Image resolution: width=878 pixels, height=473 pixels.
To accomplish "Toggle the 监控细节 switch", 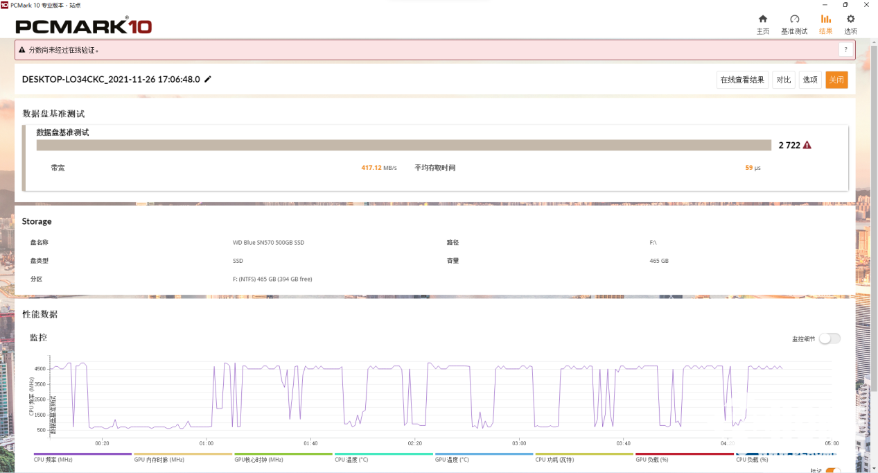I will [829, 338].
